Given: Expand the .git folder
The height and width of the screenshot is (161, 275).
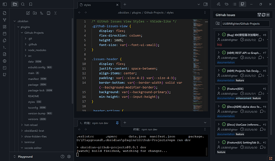Looking at the screenshot, I should click(26, 39).
